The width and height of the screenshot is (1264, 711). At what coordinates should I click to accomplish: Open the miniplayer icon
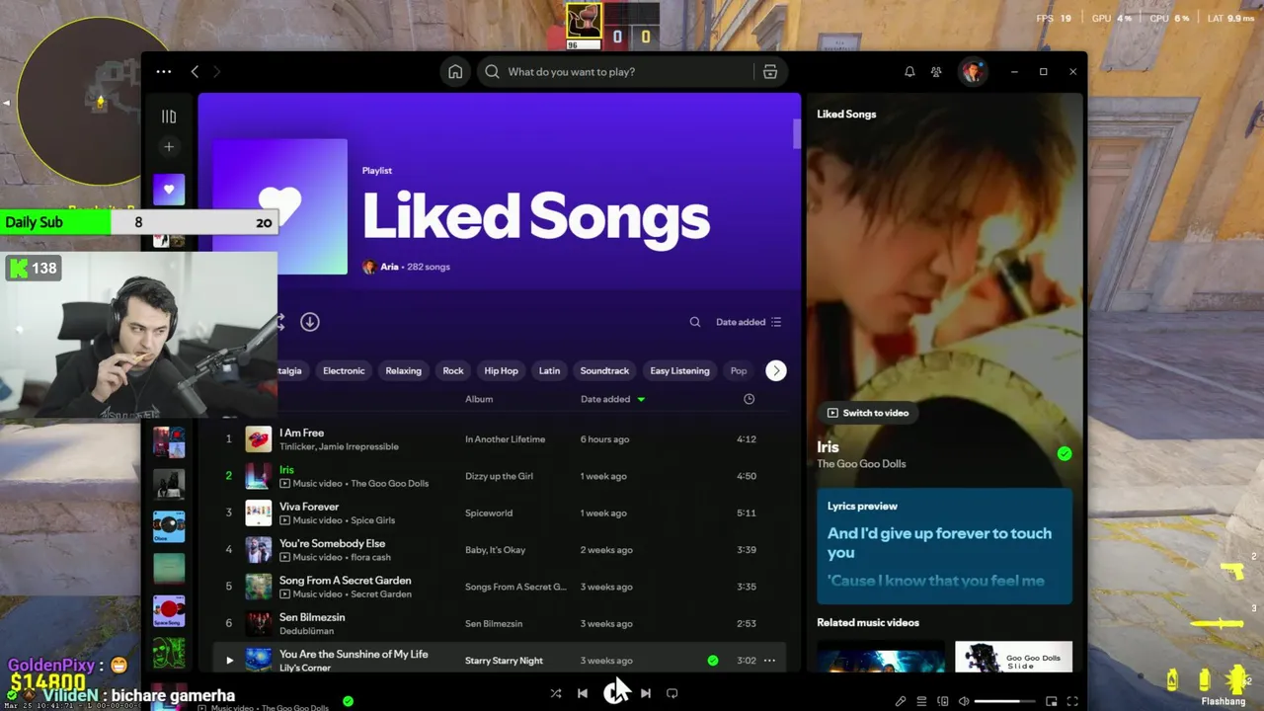(x=1052, y=702)
